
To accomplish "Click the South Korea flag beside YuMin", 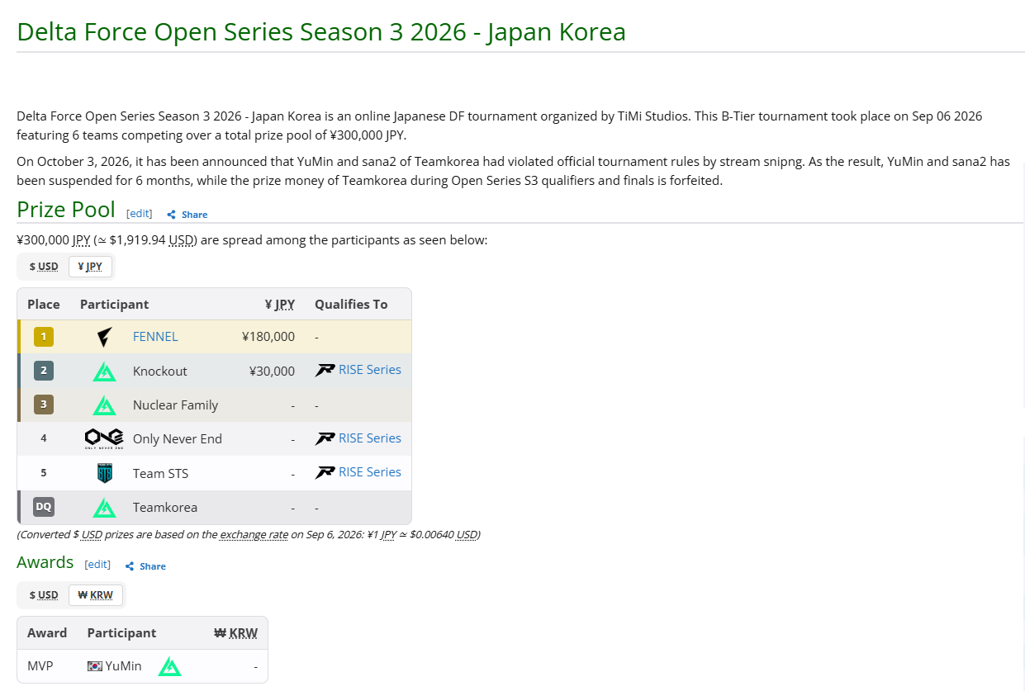I will point(95,666).
